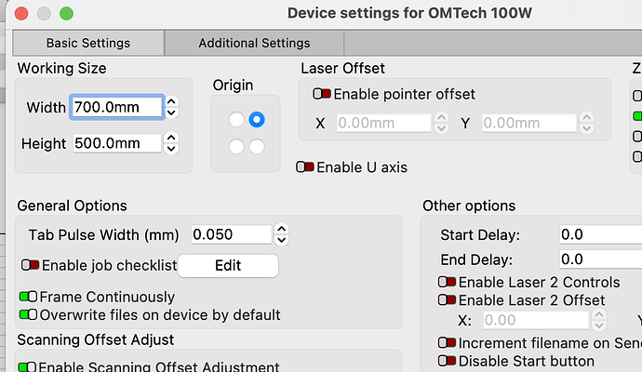Click the Tab Pulse Width field

coord(231,234)
